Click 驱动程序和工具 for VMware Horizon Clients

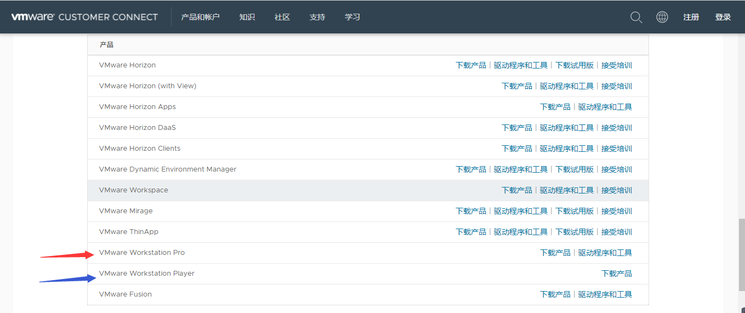(567, 149)
